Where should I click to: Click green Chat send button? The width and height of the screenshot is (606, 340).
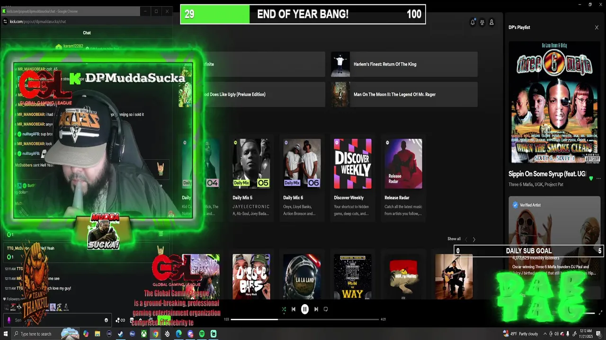tap(164, 320)
